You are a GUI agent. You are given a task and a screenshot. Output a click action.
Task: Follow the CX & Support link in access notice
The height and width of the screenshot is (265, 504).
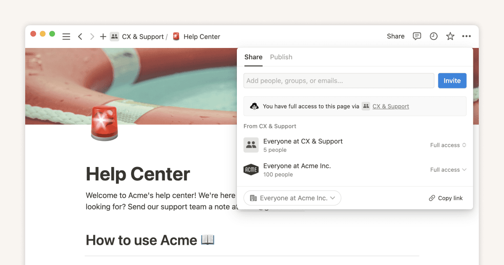click(391, 106)
